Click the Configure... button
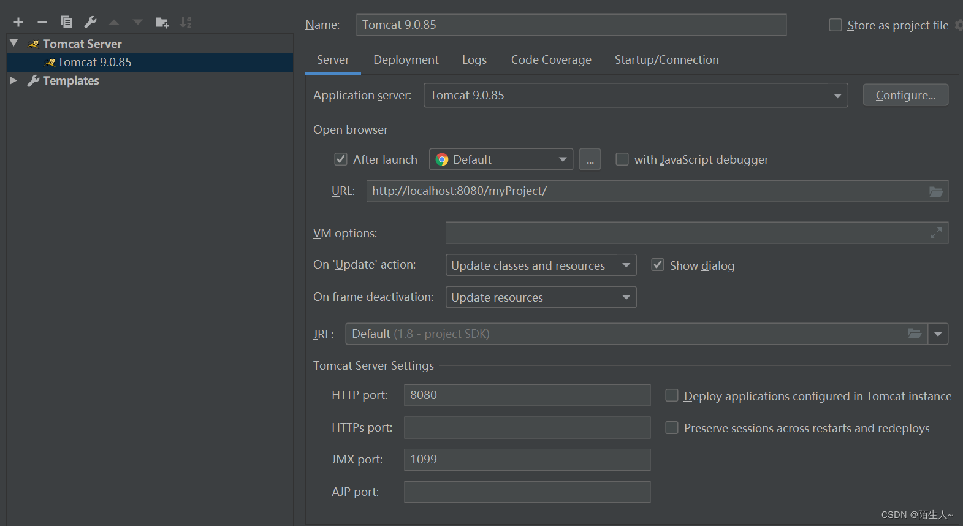Screen dimensions: 963x526 pyautogui.click(x=905, y=95)
